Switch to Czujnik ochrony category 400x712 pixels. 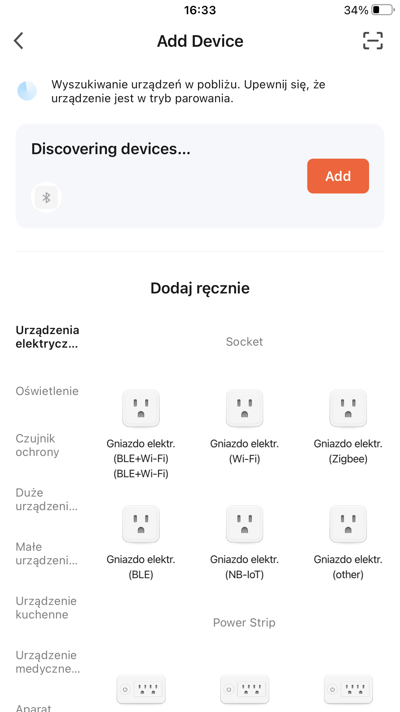(x=37, y=445)
